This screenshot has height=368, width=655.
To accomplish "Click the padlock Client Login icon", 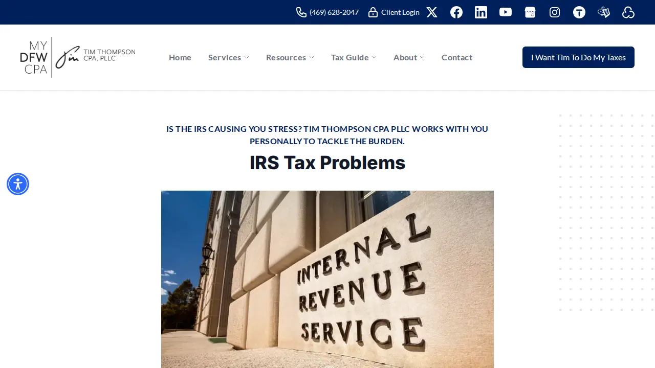I will pos(373,12).
